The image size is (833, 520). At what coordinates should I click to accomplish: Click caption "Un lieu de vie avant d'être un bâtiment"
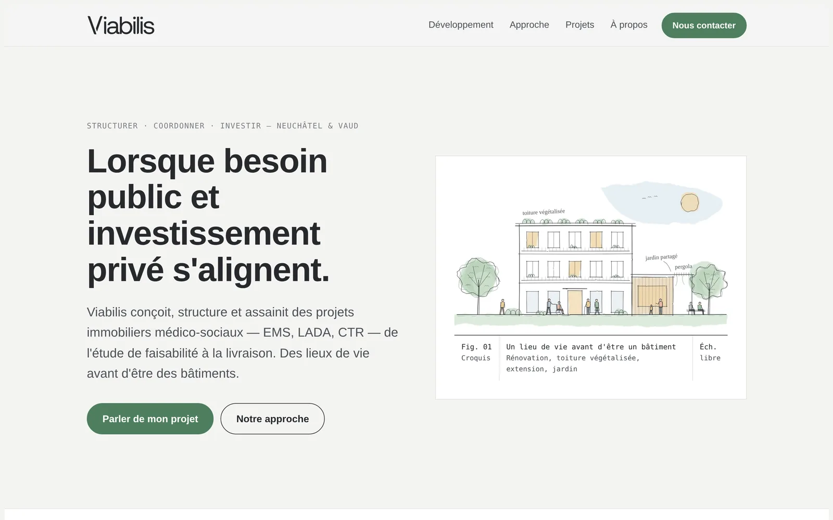pyautogui.click(x=591, y=347)
